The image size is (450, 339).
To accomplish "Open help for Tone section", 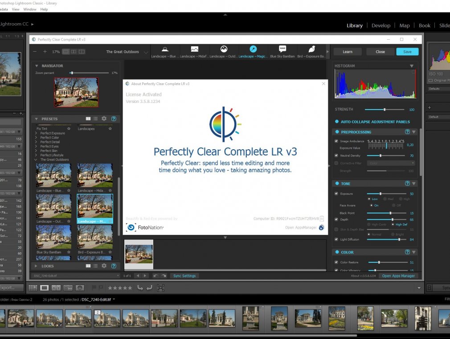I will point(407,184).
